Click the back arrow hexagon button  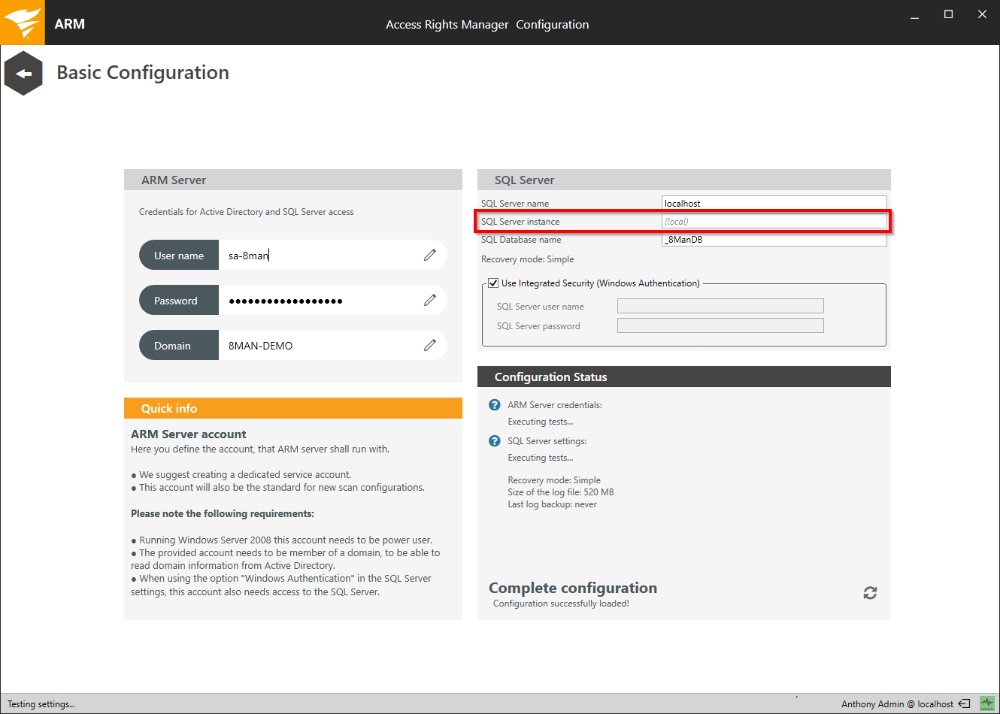click(x=23, y=73)
